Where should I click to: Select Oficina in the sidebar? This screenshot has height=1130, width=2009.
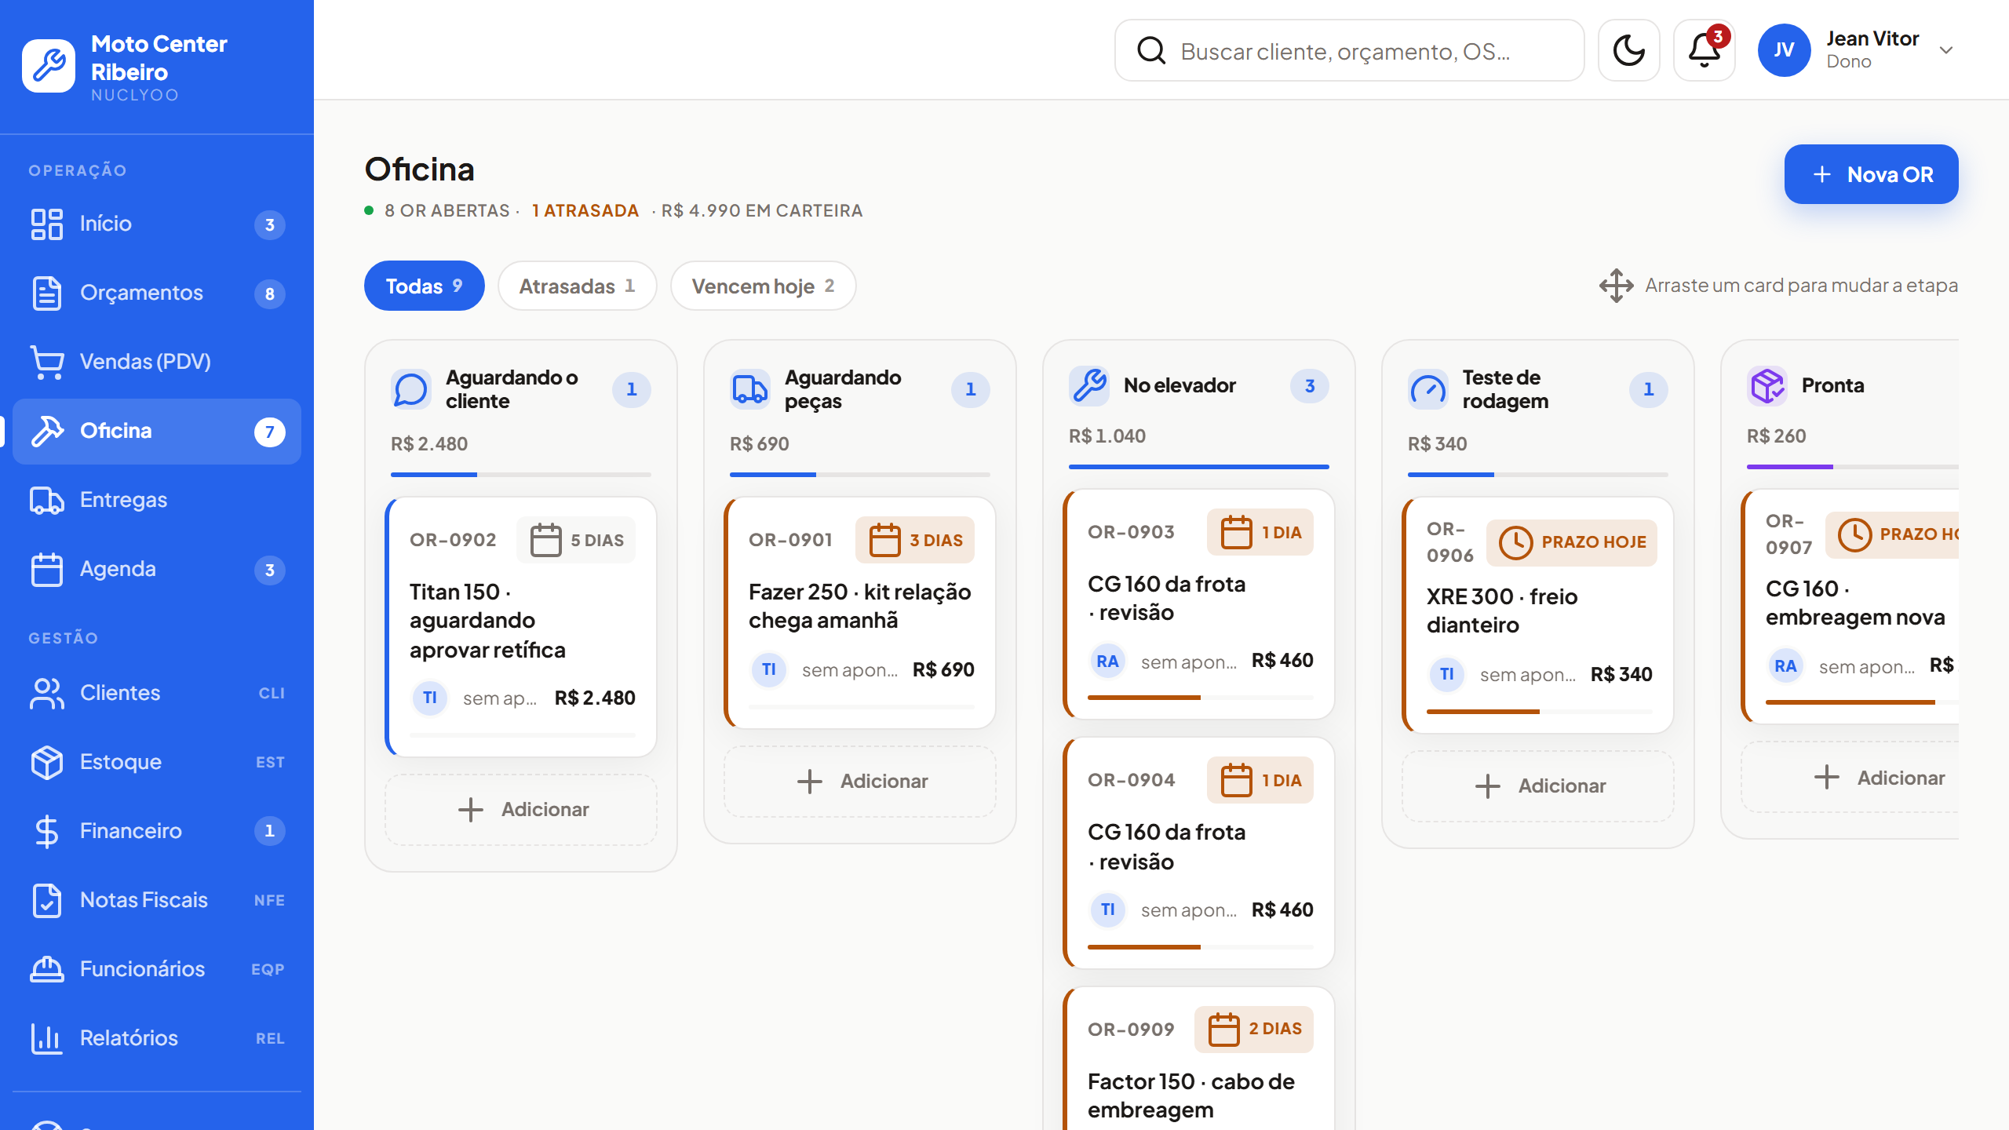[157, 431]
